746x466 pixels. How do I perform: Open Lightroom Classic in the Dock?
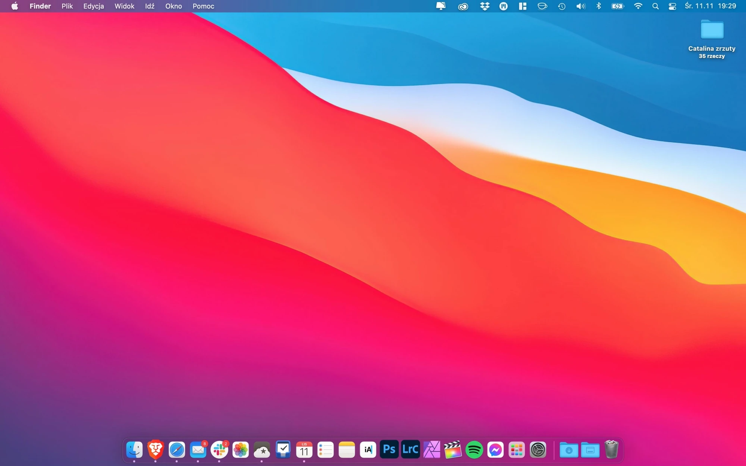point(410,450)
